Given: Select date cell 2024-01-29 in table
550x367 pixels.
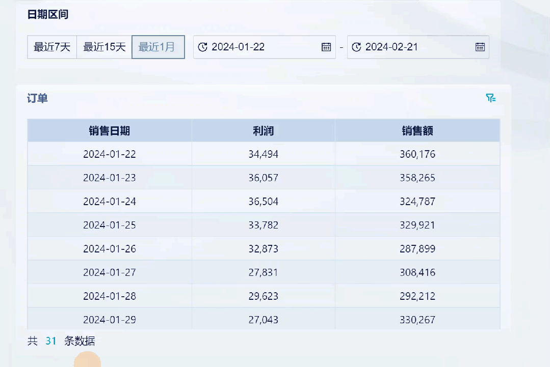Looking at the screenshot, I should pos(110,320).
